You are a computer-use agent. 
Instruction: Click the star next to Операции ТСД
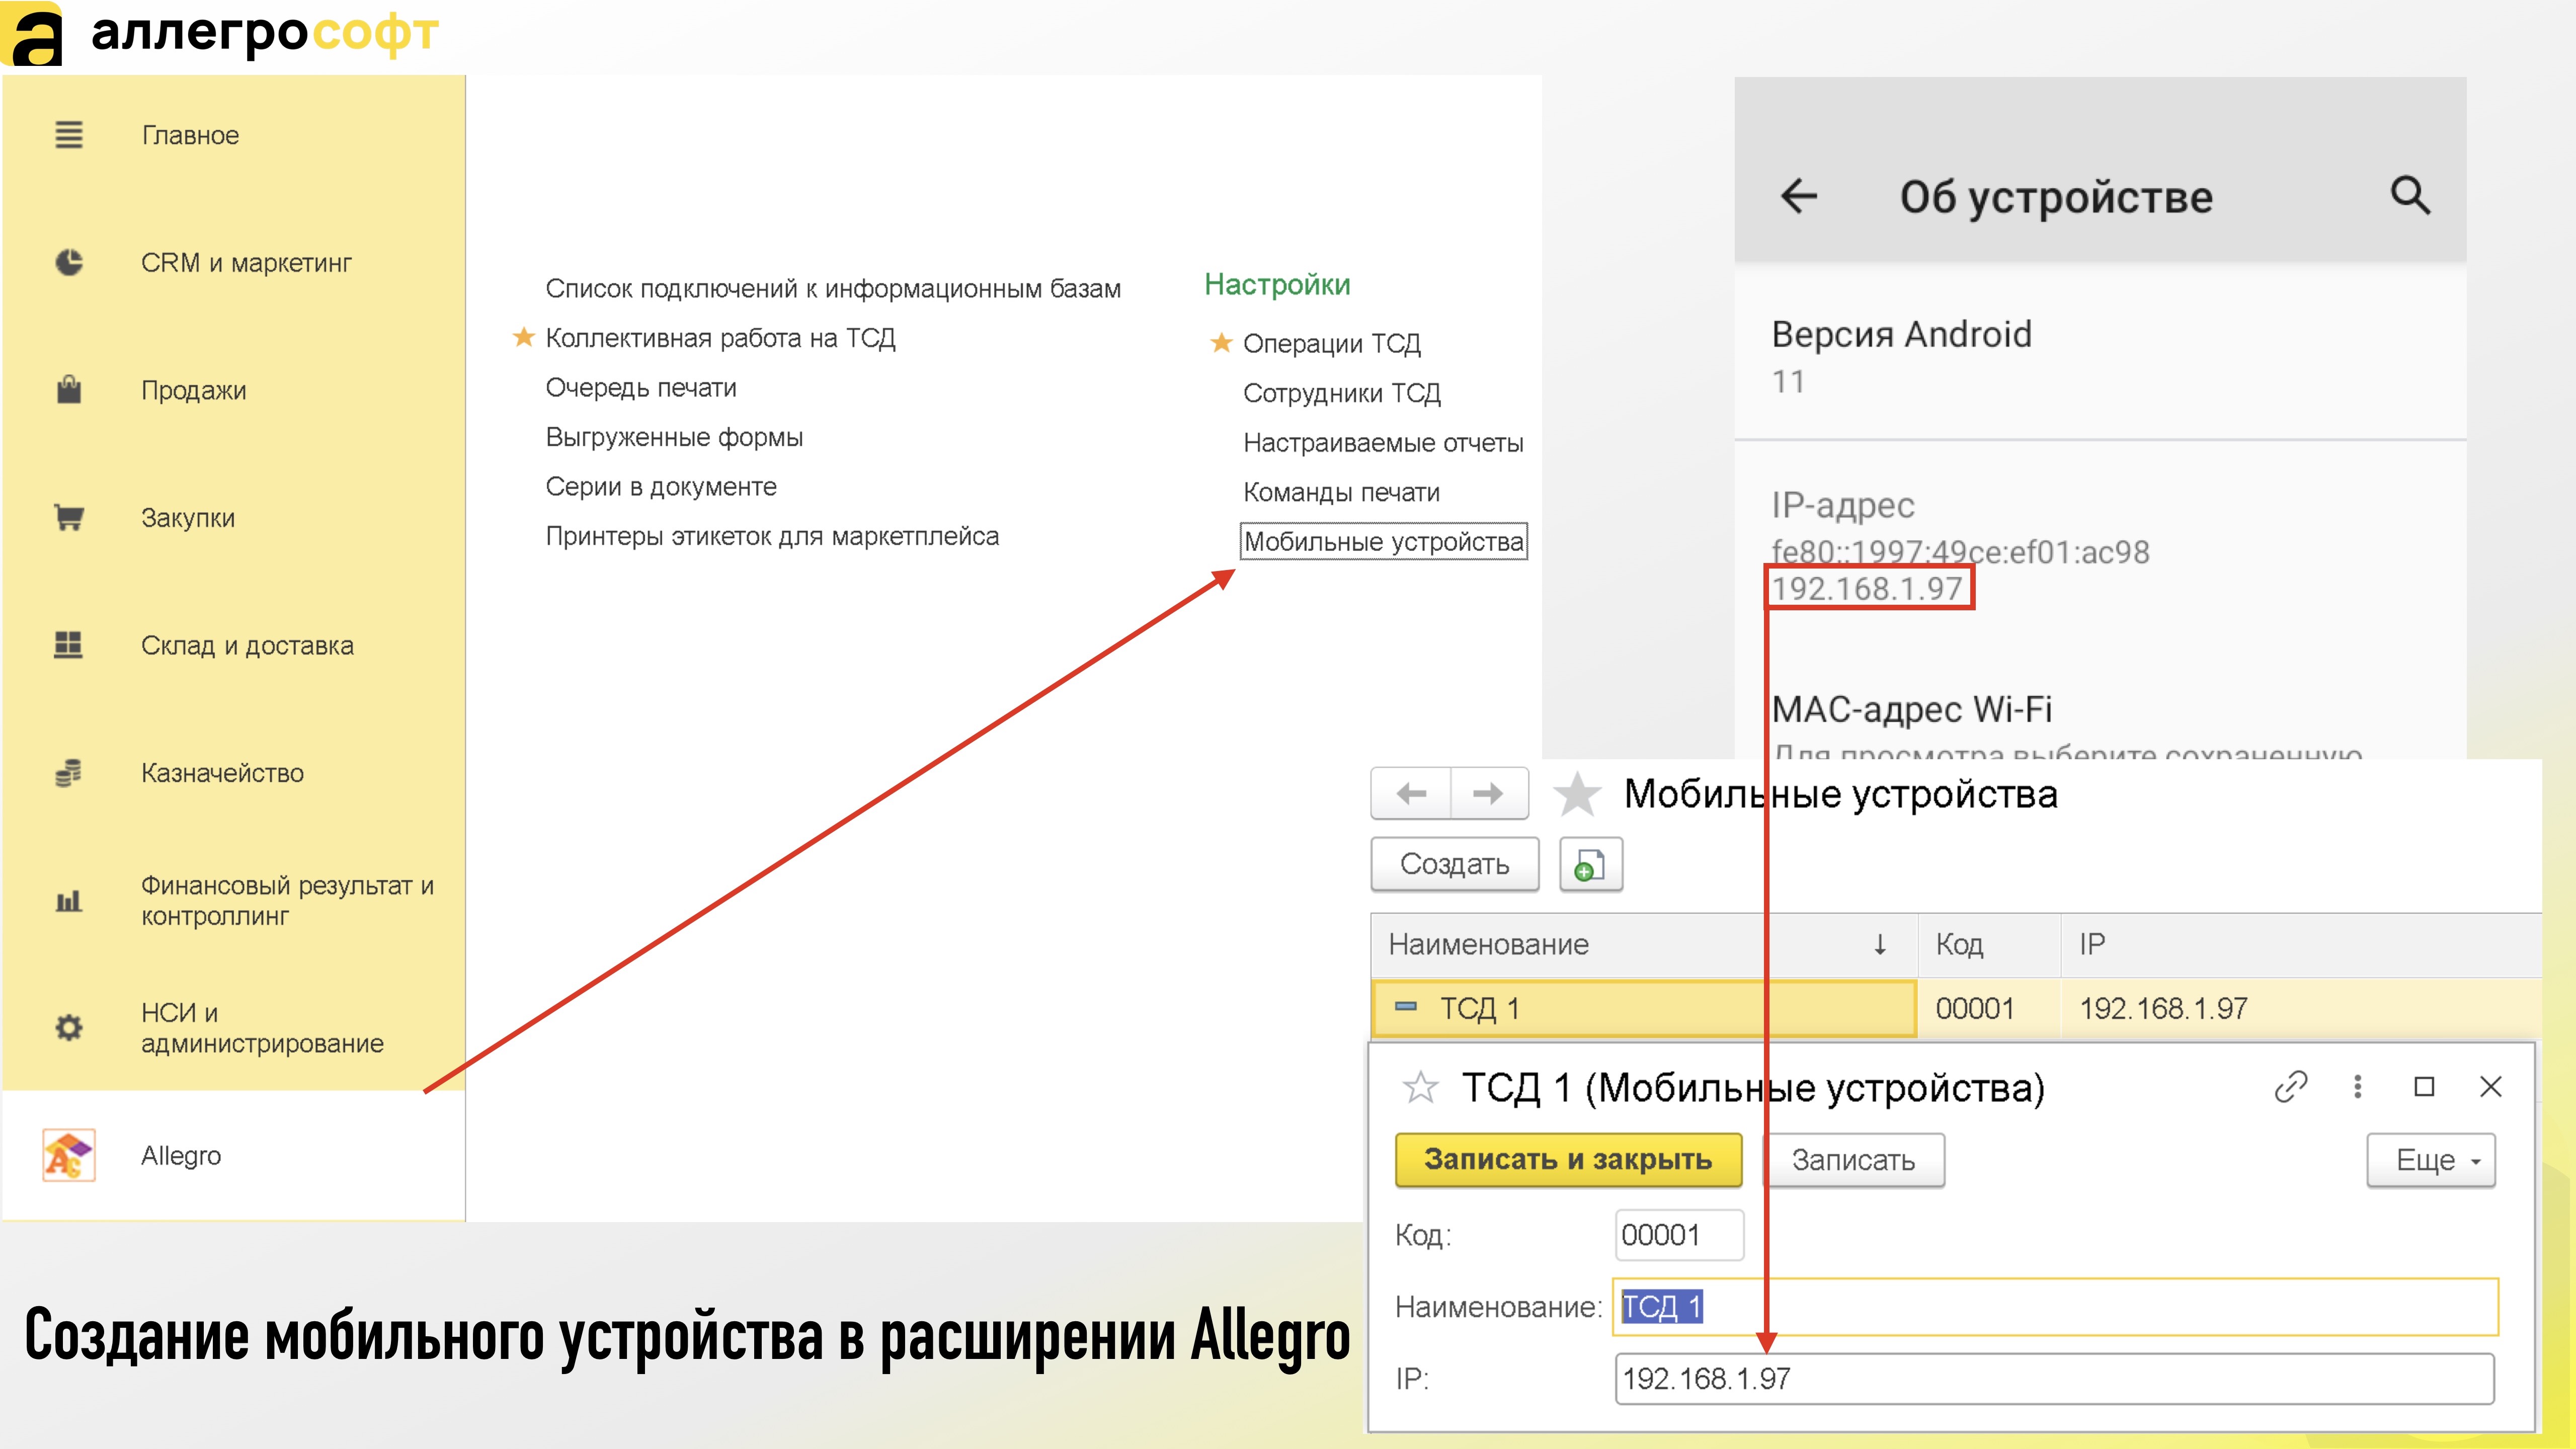coord(1220,342)
